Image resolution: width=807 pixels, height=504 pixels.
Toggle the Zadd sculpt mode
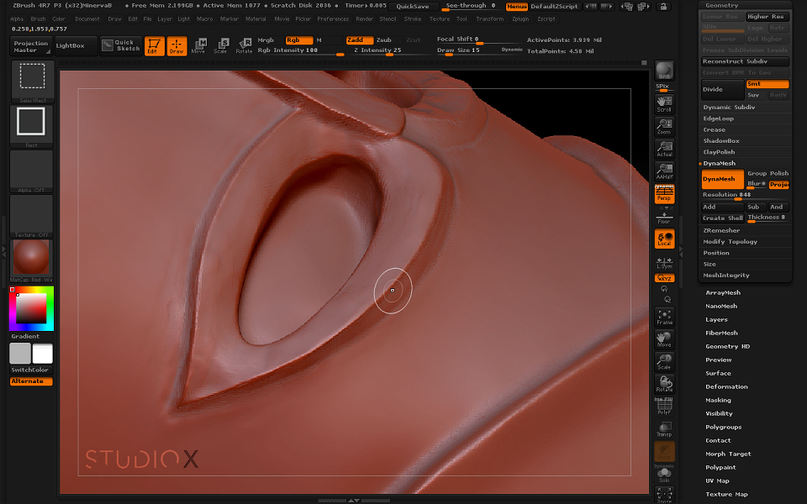click(359, 40)
